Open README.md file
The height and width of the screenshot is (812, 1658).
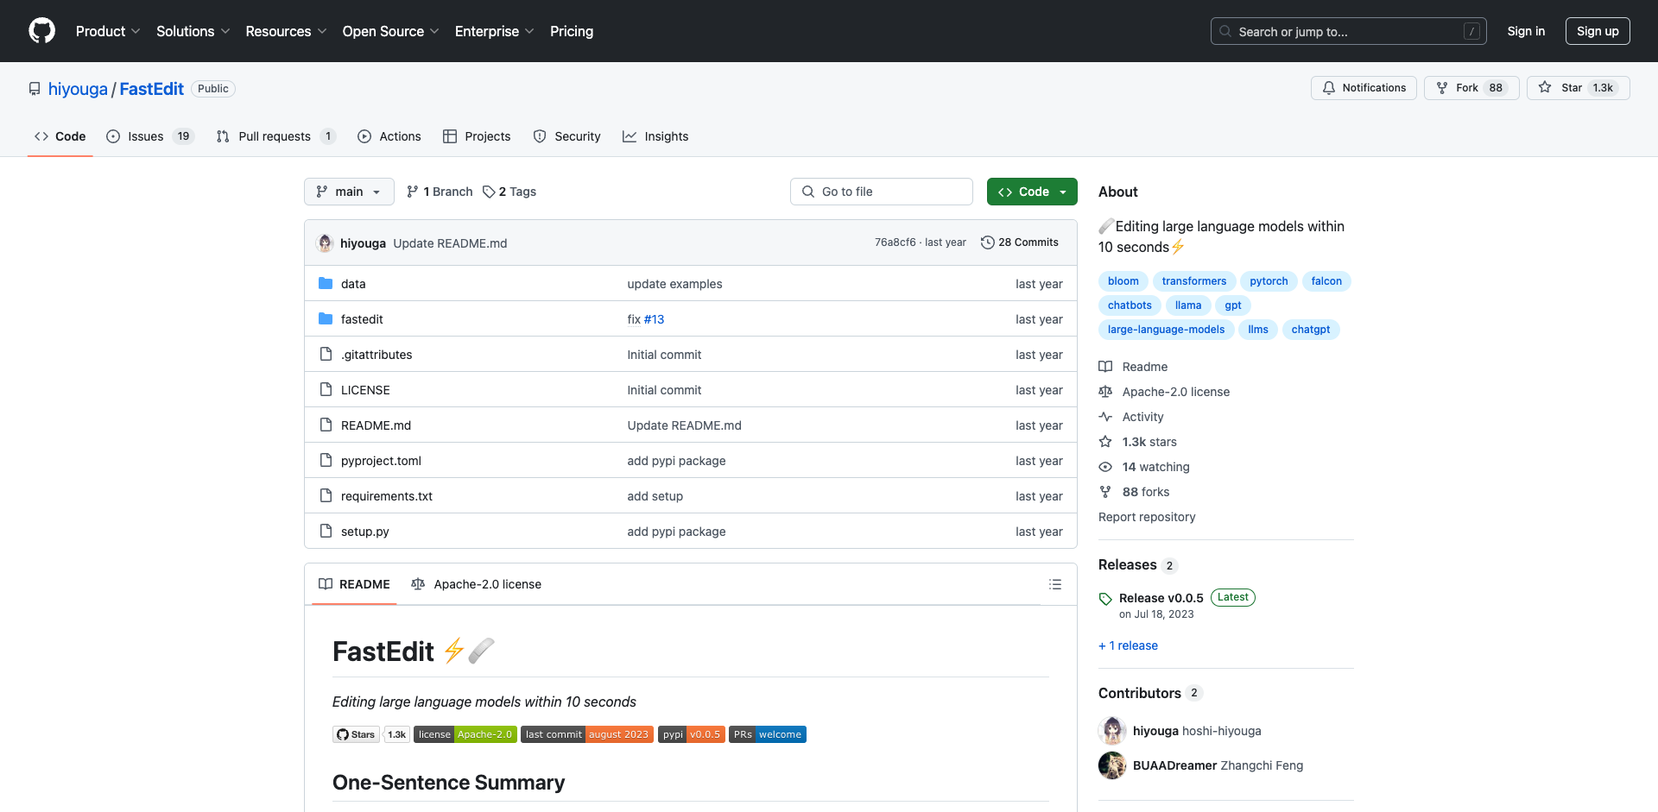[x=376, y=425]
